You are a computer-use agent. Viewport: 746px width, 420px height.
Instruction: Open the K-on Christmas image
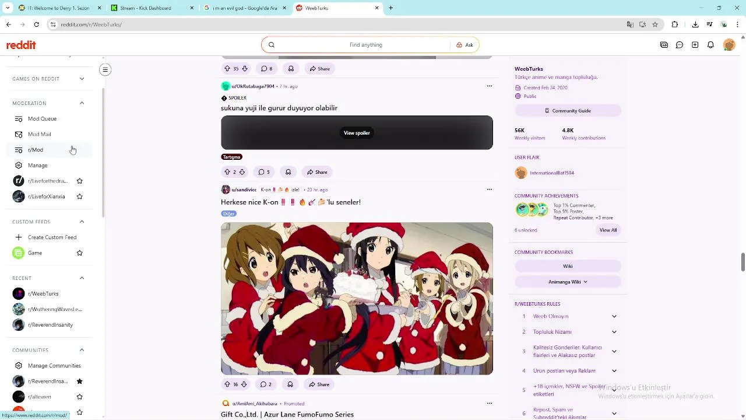point(357,299)
